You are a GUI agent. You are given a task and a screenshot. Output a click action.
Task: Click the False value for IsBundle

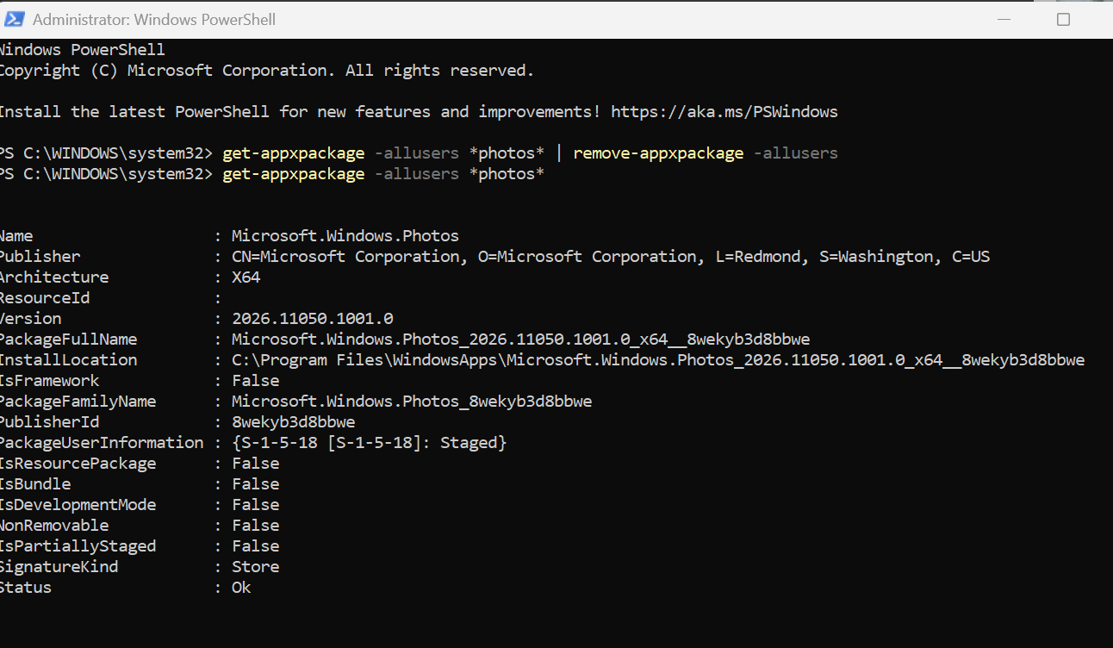(x=255, y=484)
